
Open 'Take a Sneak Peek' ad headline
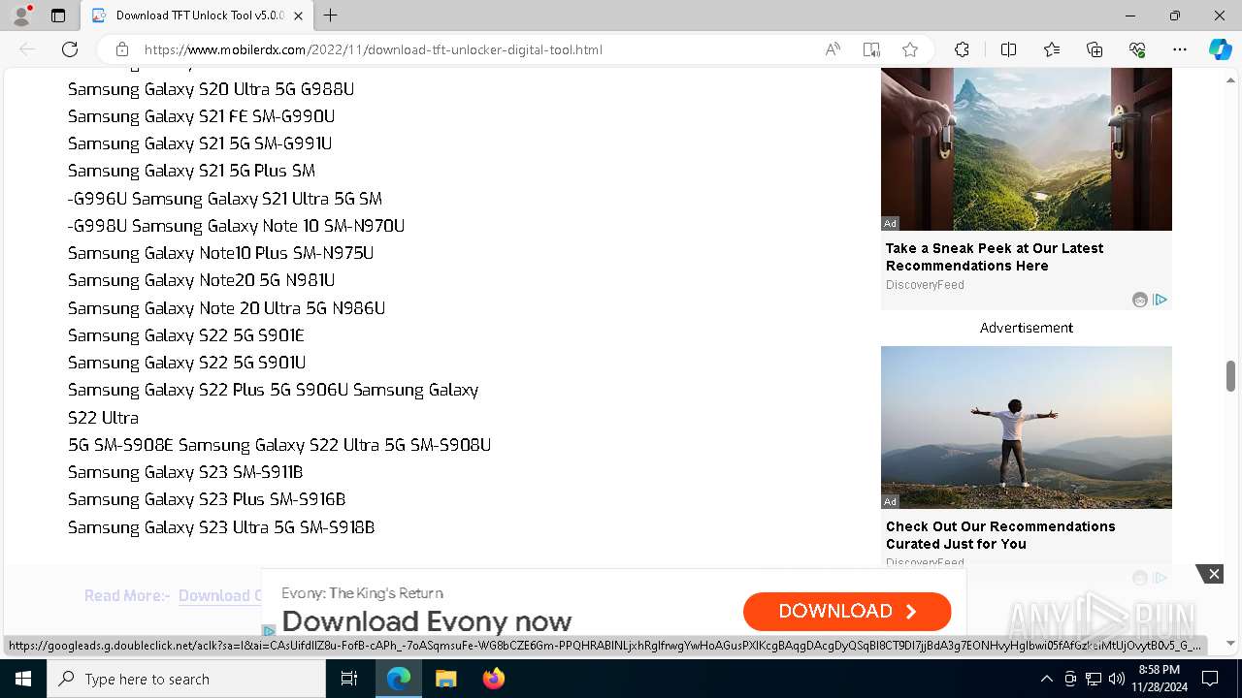click(995, 257)
